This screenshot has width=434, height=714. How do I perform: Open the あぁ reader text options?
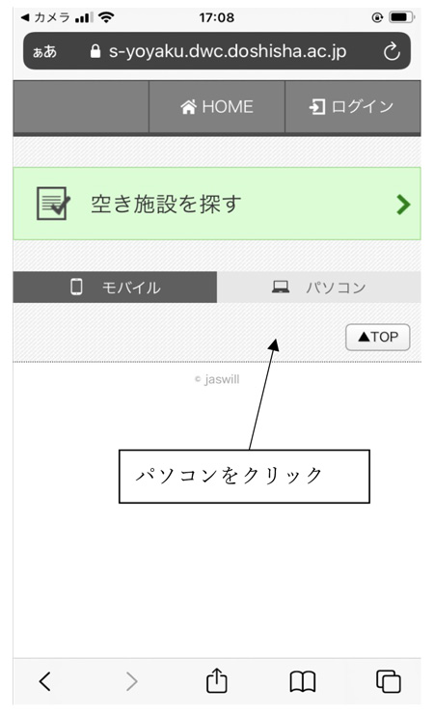tap(44, 51)
